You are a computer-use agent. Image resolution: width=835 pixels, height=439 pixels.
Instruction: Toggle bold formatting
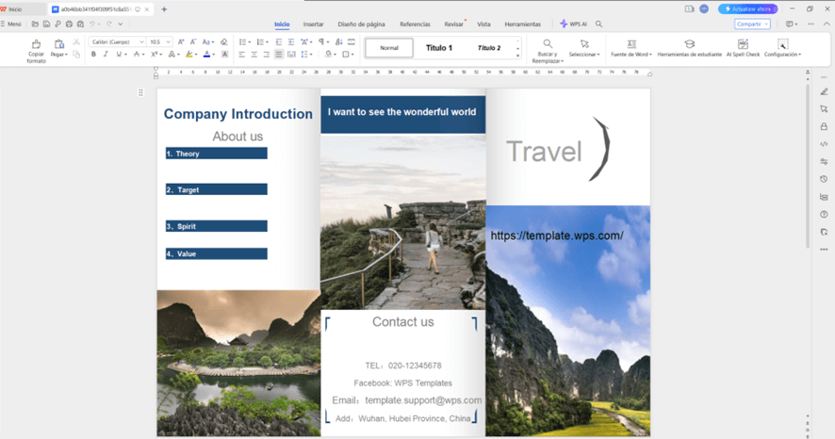93,55
